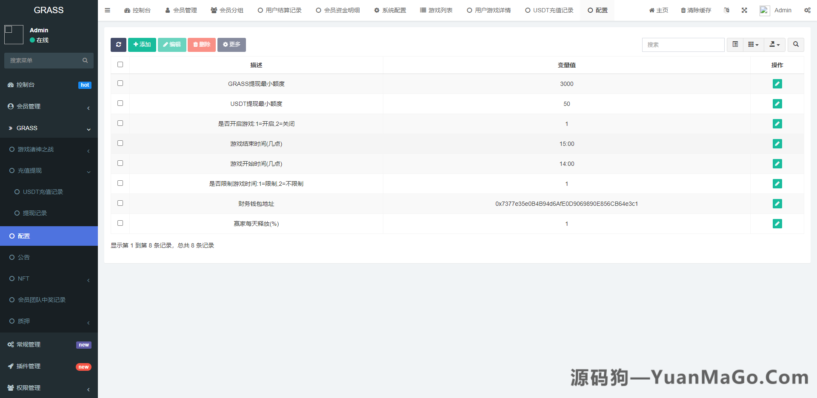Check the checkbox for USDT提现最小额度 row
The image size is (817, 398).
[x=120, y=103]
